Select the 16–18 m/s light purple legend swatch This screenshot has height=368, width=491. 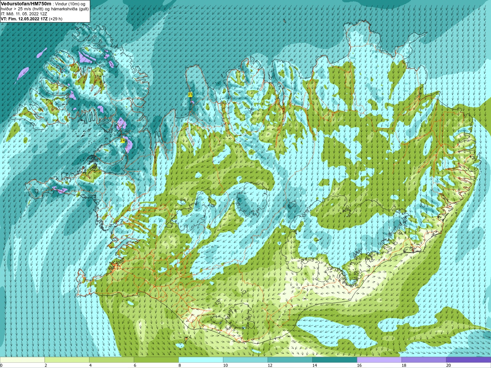point(379,360)
